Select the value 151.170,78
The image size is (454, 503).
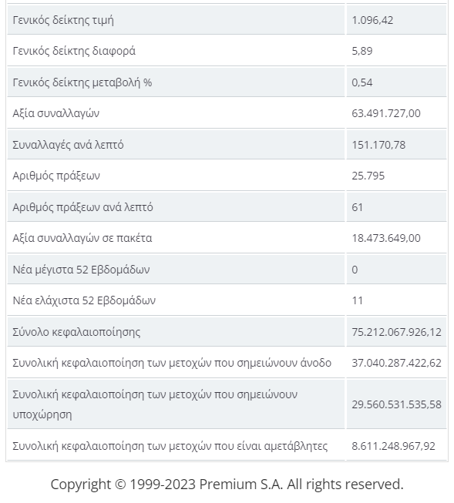(378, 145)
